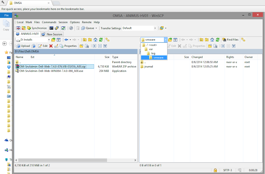Viewport: 265px width, 174px height.
Task: Open the New Session tab
Action: [x=52, y=34]
